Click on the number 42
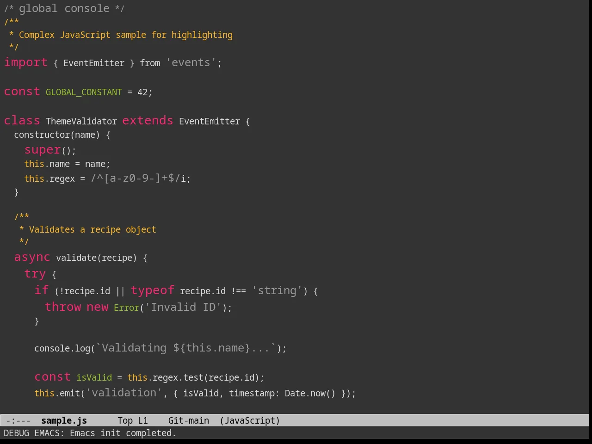This screenshot has height=444, width=592. click(142, 92)
